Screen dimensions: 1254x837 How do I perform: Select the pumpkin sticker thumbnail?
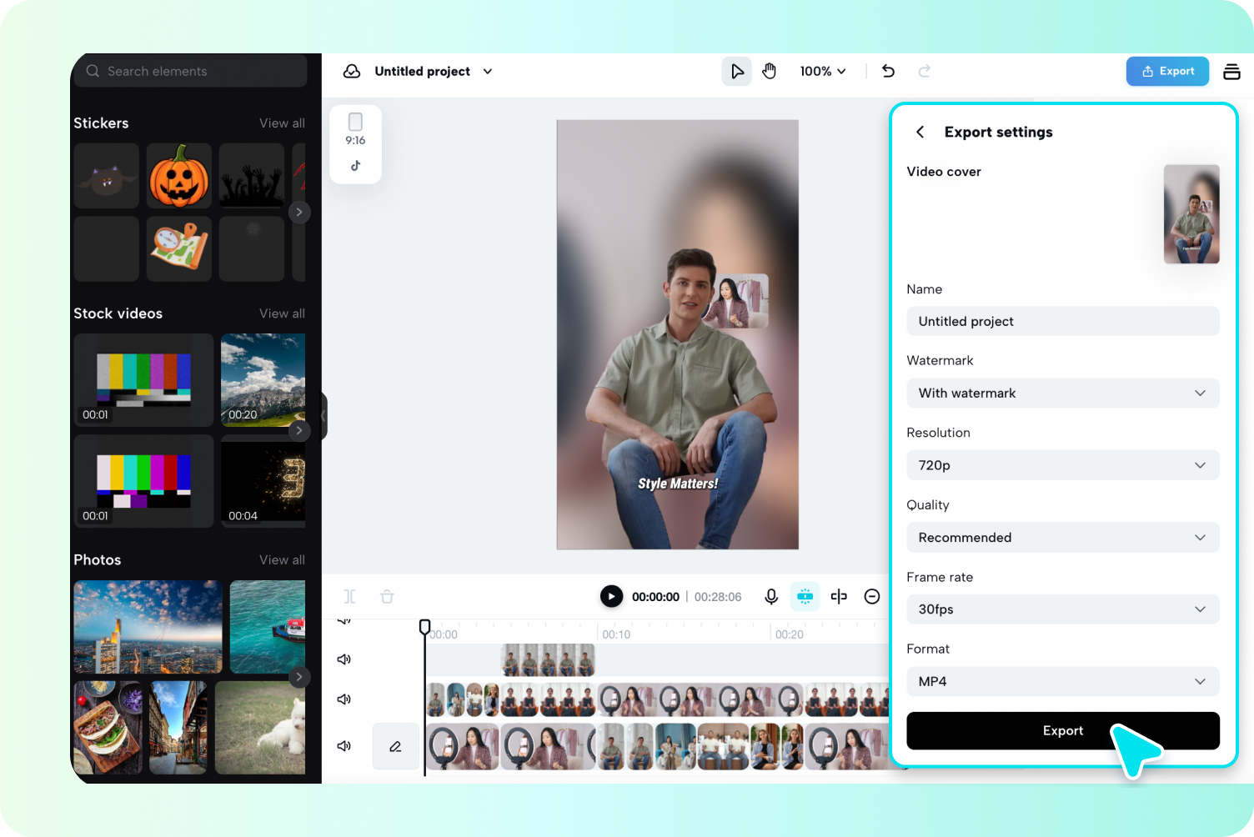tap(178, 175)
